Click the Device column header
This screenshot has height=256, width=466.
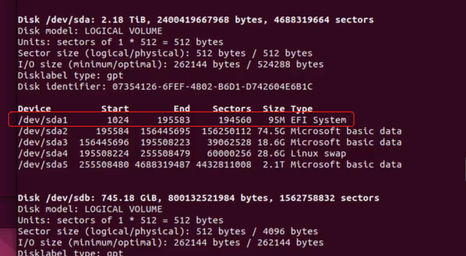pyautogui.click(x=34, y=108)
